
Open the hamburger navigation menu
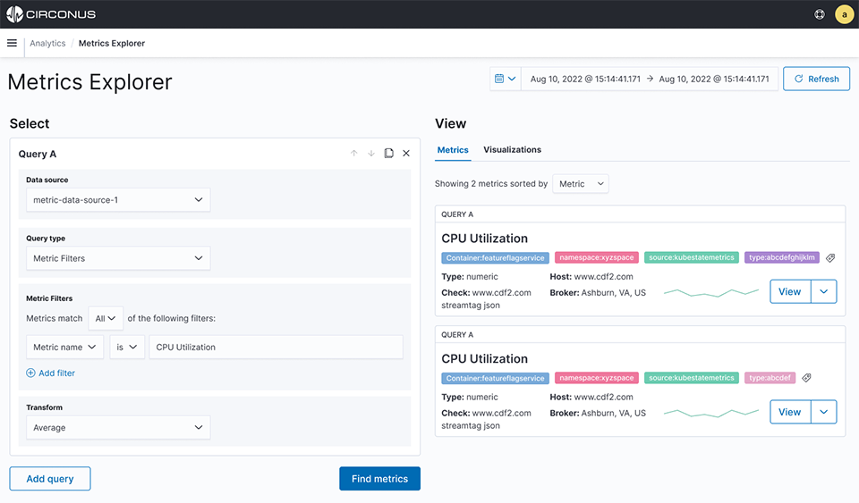12,43
